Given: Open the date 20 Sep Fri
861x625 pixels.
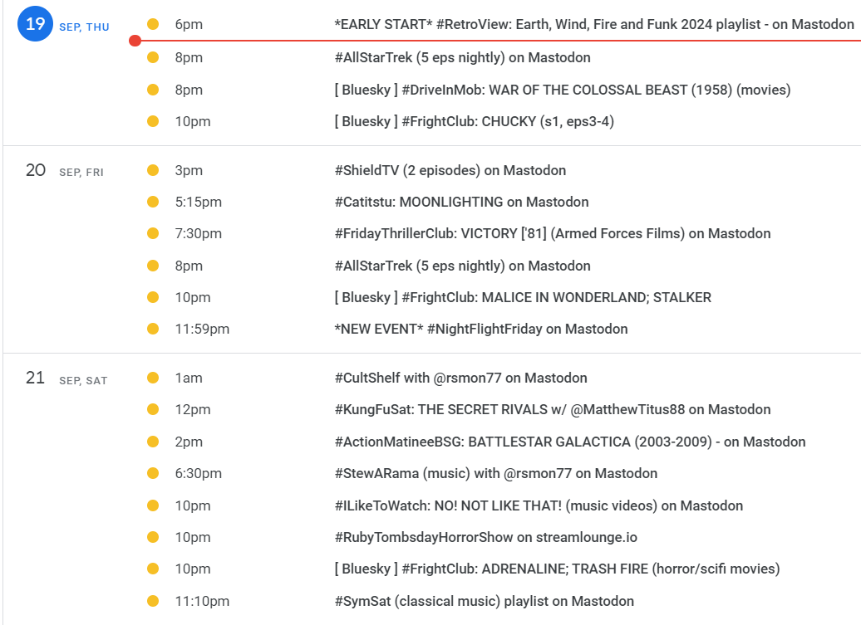Looking at the screenshot, I should point(36,170).
